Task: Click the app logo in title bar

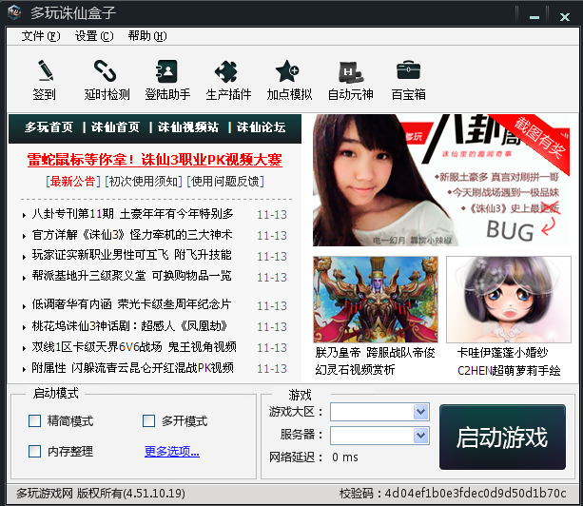Action: pyautogui.click(x=15, y=12)
